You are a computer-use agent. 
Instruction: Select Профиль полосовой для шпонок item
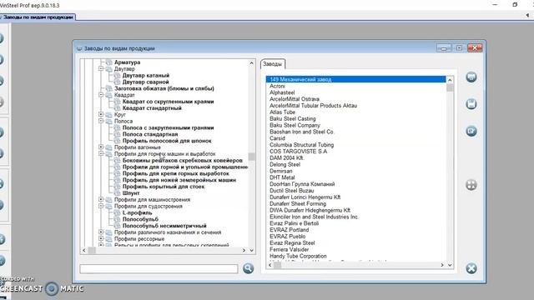click(x=167, y=141)
